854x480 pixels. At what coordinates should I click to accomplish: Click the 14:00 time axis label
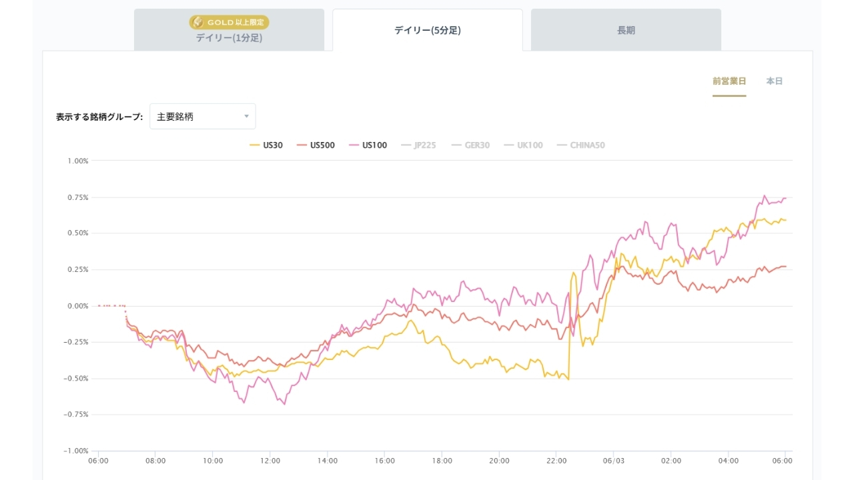[328, 461]
